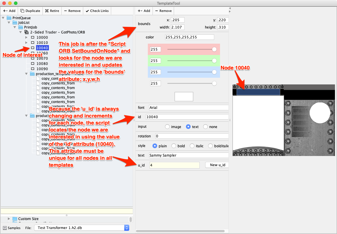Click the Duplicate toolbar icon
The width and height of the screenshot is (337, 234).
click(x=22, y=11)
